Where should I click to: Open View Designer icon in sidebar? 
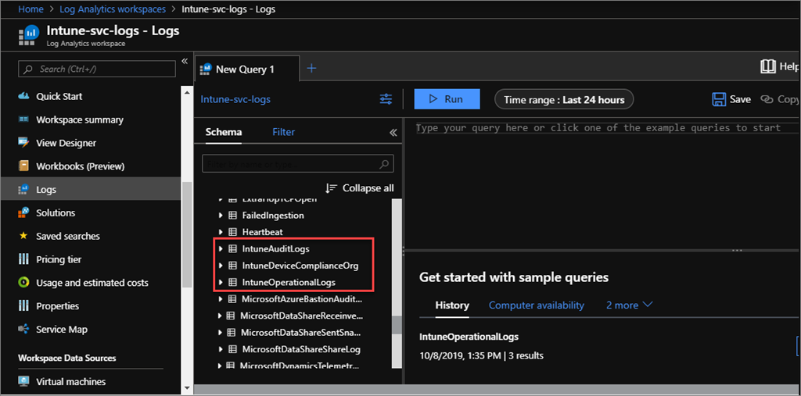click(23, 143)
